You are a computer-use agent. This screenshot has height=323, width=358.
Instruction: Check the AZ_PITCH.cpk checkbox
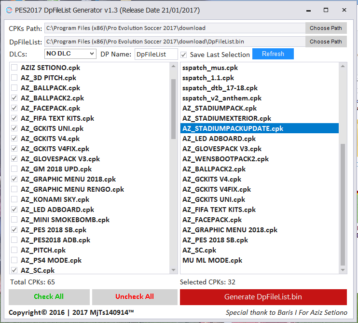coord(14,250)
